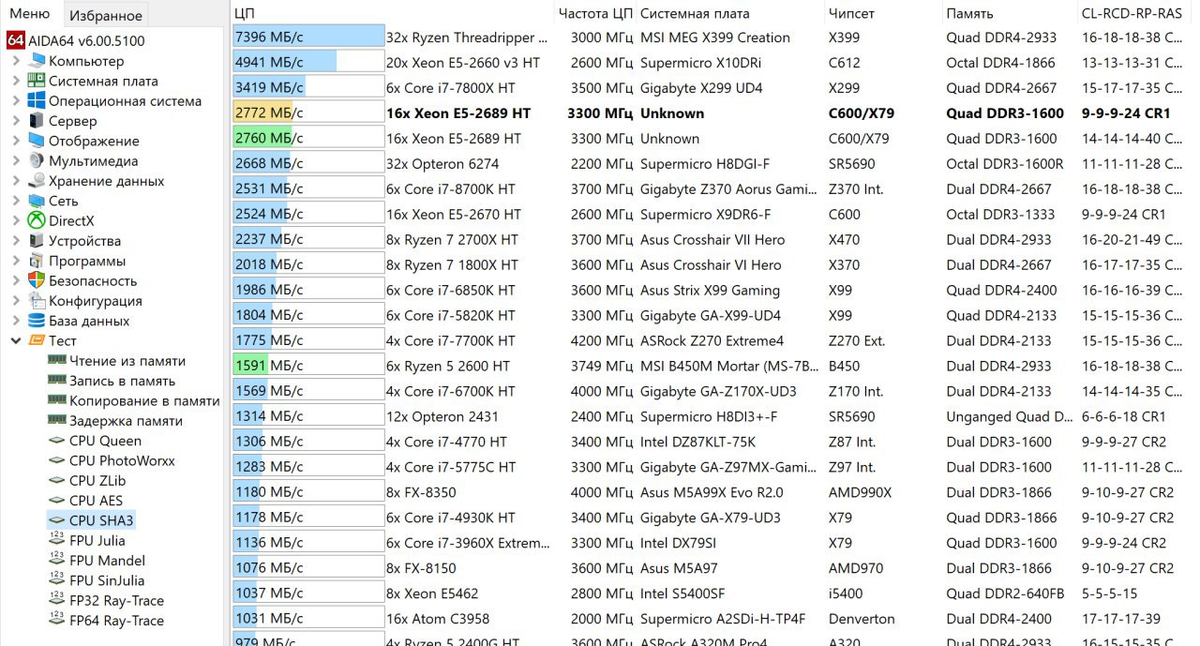Expand the Сервер tree node

coord(16,121)
